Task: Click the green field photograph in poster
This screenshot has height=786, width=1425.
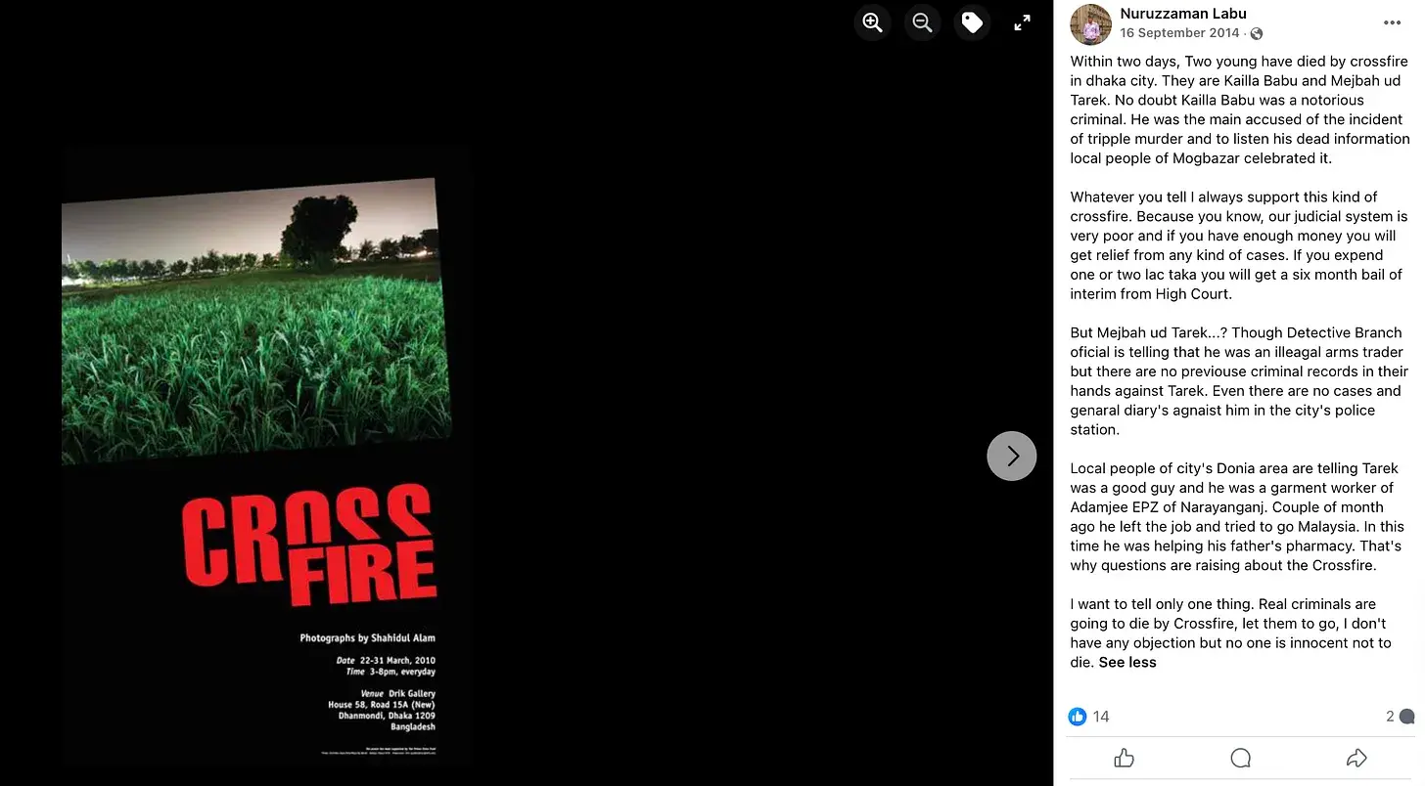Action: click(x=256, y=320)
